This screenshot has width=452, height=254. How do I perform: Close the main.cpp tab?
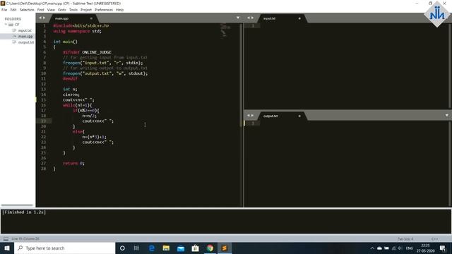[91, 18]
